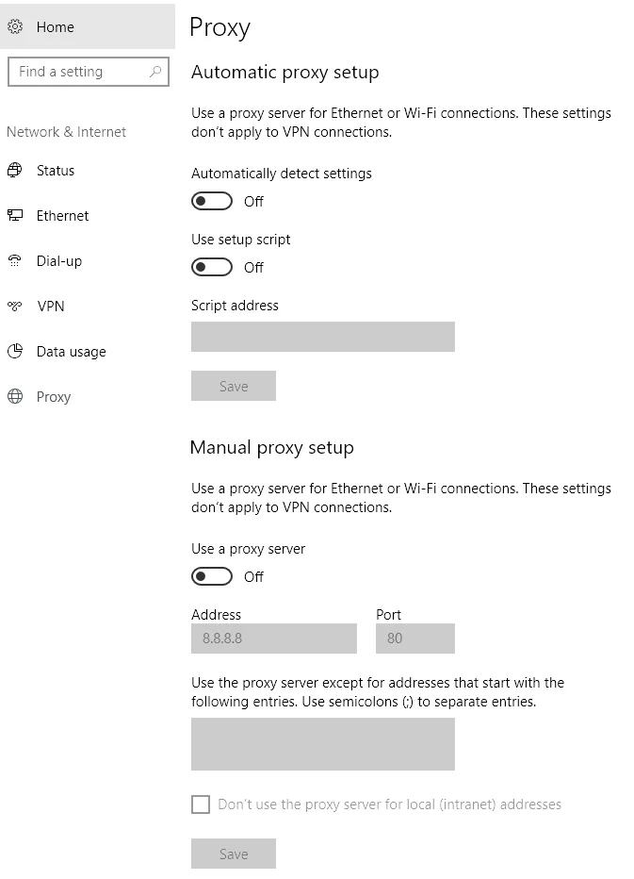Click the search magnifier in the settings search box
The width and height of the screenshot is (634, 879).
pyautogui.click(x=155, y=72)
